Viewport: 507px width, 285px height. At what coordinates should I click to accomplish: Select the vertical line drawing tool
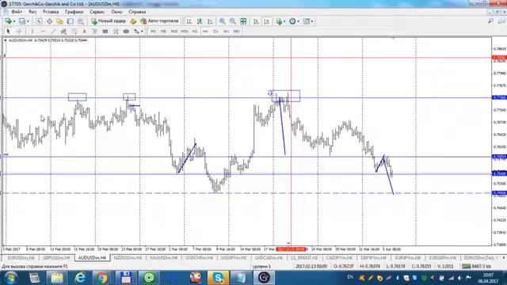click(x=32, y=32)
